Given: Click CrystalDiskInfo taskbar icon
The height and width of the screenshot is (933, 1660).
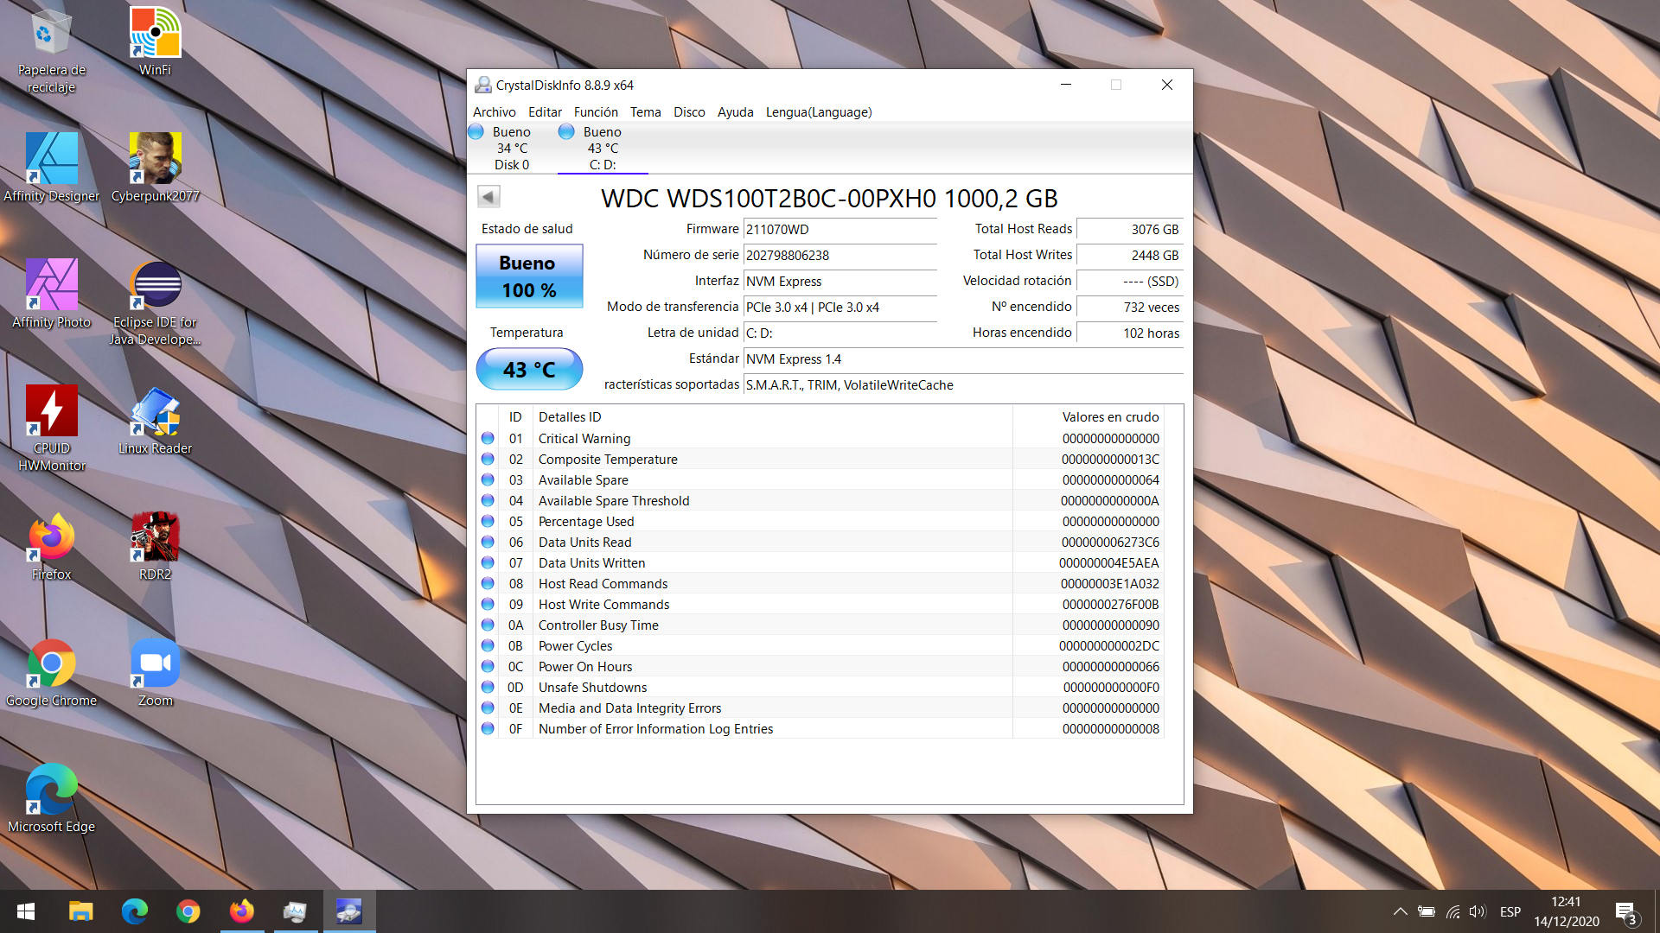Looking at the screenshot, I should coord(349,911).
